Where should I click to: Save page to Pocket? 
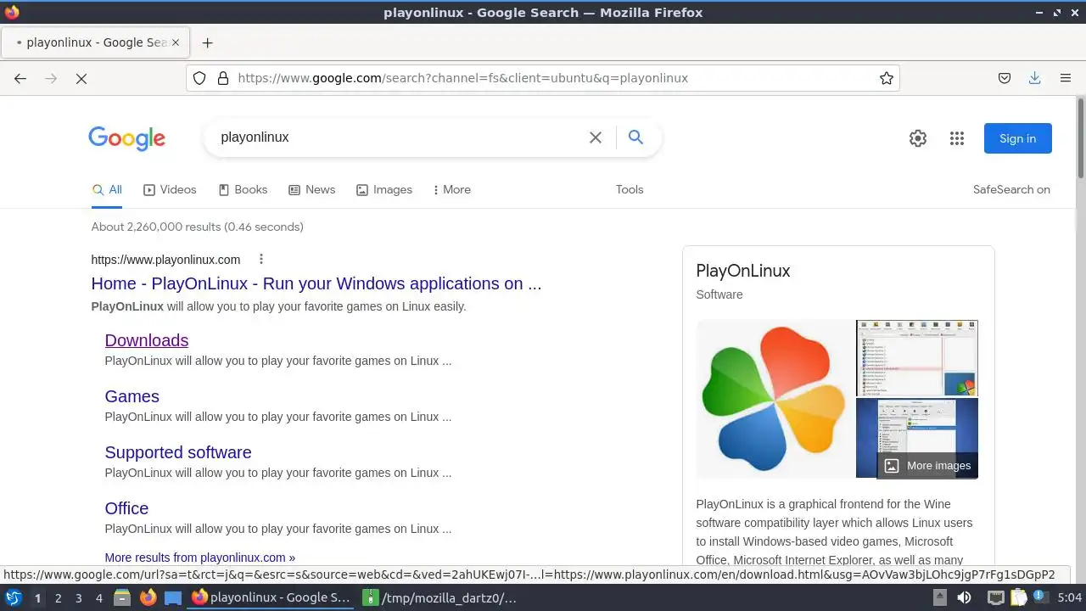(x=1005, y=78)
